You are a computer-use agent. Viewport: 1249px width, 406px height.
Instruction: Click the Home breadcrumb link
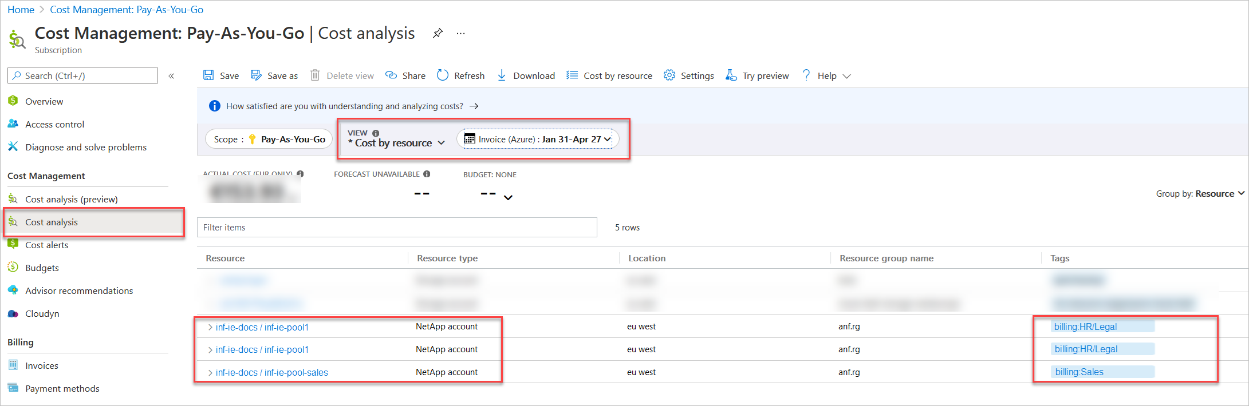tap(21, 10)
